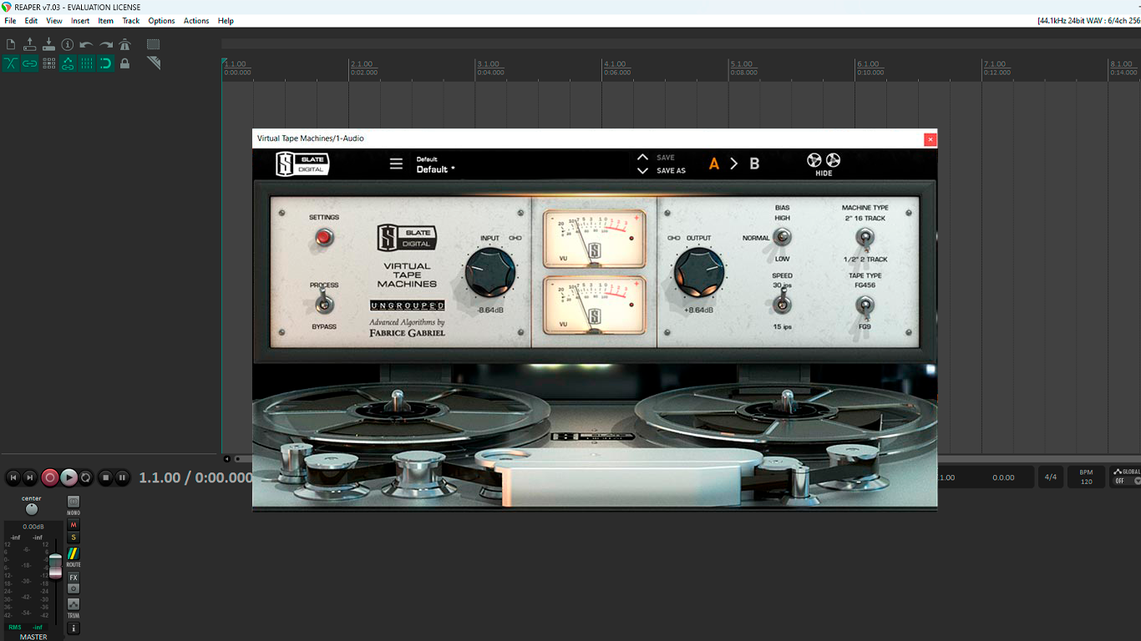Solo the master track with S button
The width and height of the screenshot is (1141, 641).
pyautogui.click(x=74, y=538)
